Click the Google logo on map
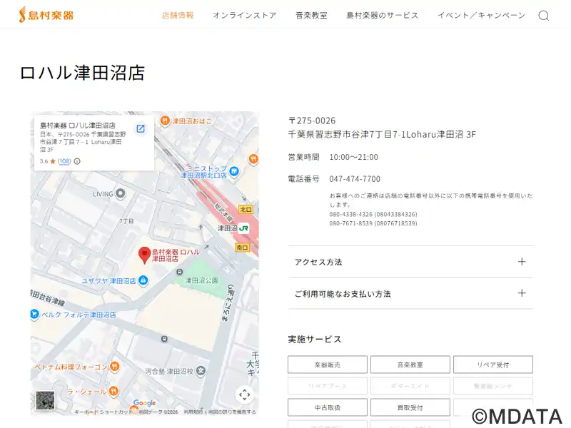Viewport: 571px width, 428px height. [x=145, y=402]
